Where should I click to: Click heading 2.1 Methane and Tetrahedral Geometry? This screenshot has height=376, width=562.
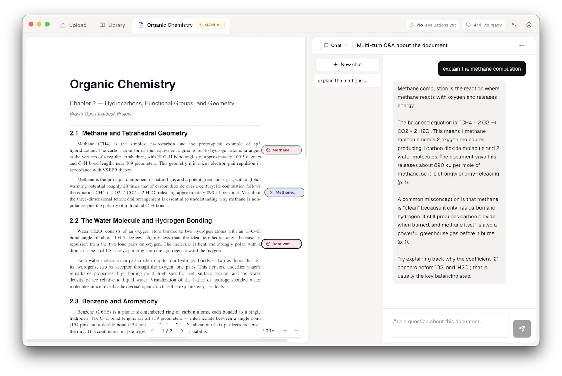tap(129, 133)
